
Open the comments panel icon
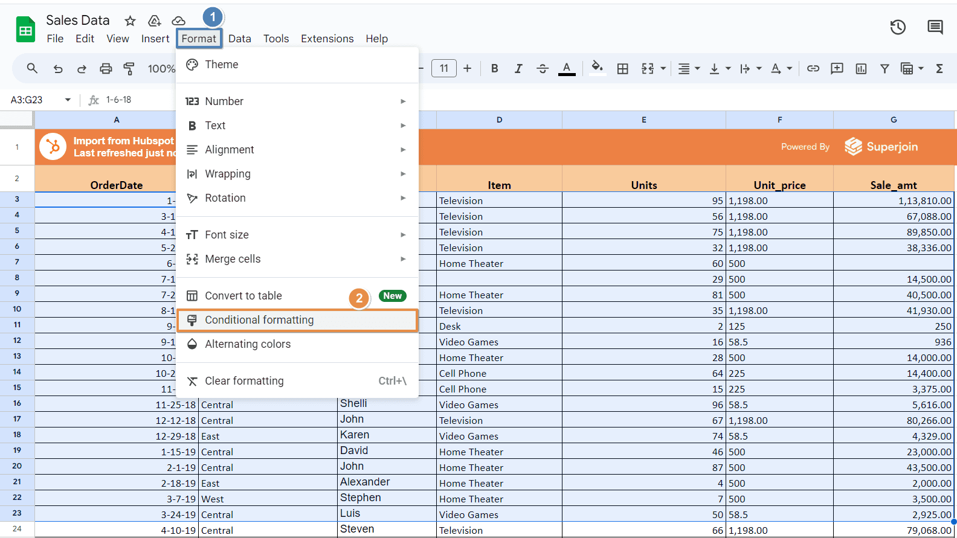click(935, 27)
